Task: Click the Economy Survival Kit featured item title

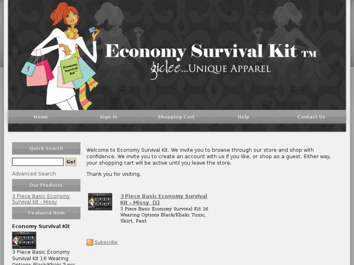Action: (x=40, y=226)
